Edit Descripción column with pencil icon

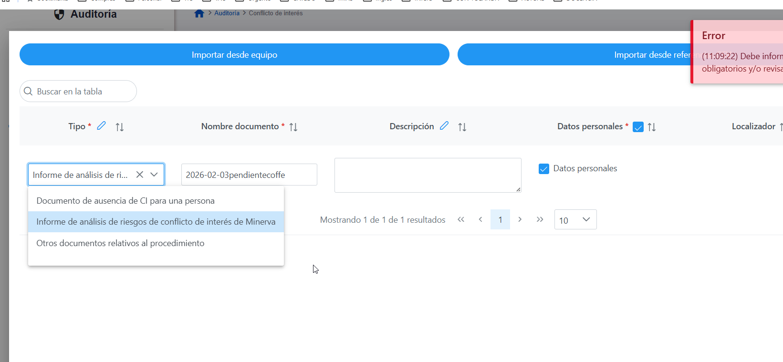(x=444, y=126)
